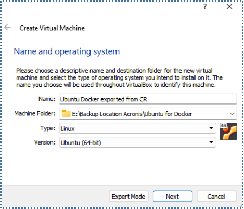Screen dimensions: 244x209
Task: Click the Next button
Action: pyautogui.click(x=173, y=197)
